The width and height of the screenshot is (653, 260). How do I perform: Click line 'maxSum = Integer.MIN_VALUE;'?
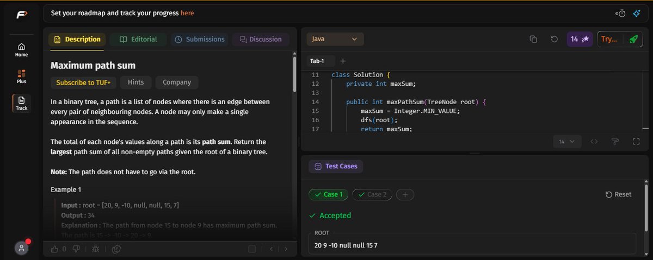tap(410, 111)
